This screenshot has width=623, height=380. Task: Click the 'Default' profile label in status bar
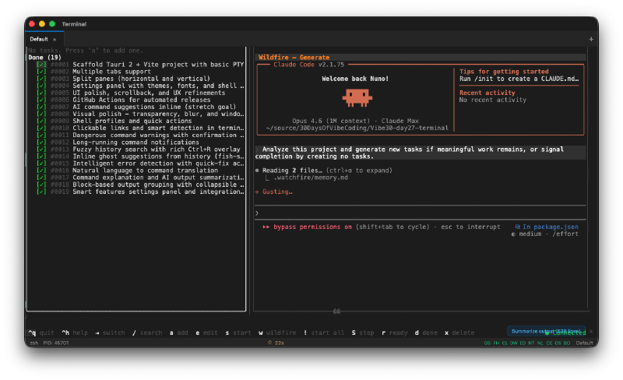[x=585, y=343]
